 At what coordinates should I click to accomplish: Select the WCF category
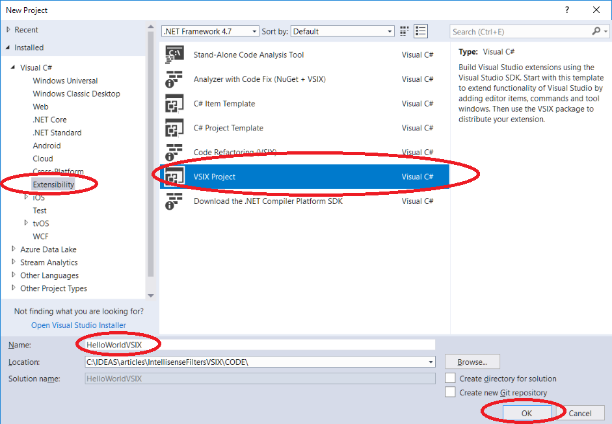(x=40, y=236)
